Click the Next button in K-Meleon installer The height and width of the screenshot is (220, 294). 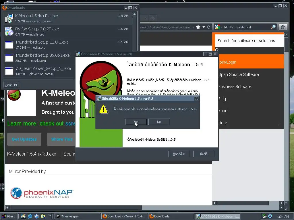point(179,154)
